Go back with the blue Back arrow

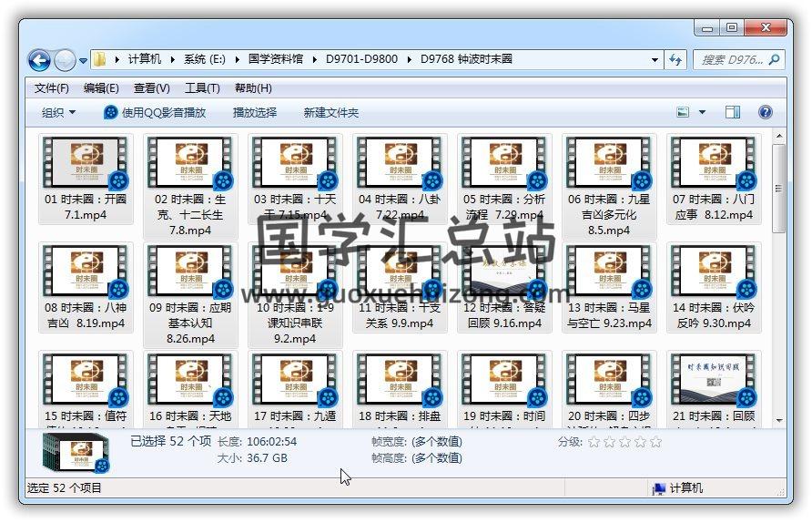[39, 61]
